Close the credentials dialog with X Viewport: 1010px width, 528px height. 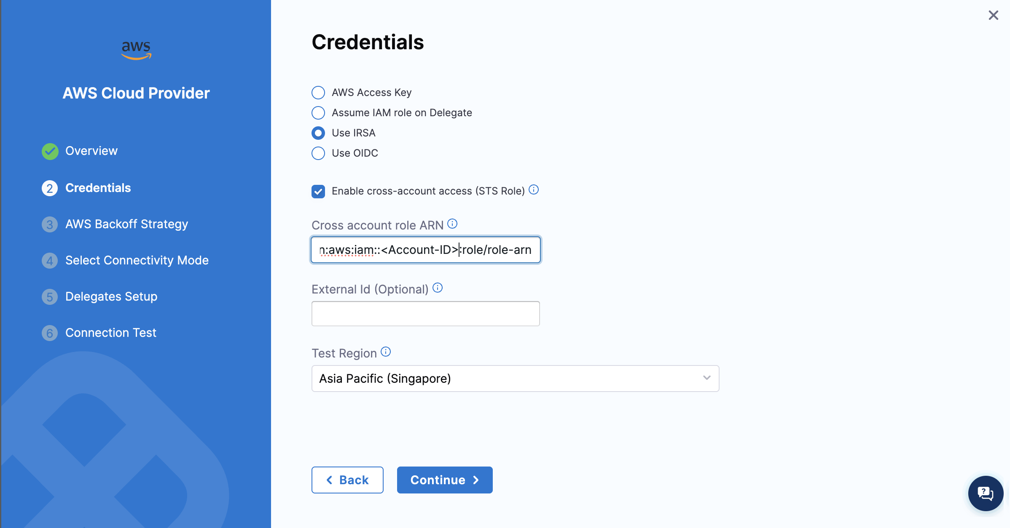[993, 16]
